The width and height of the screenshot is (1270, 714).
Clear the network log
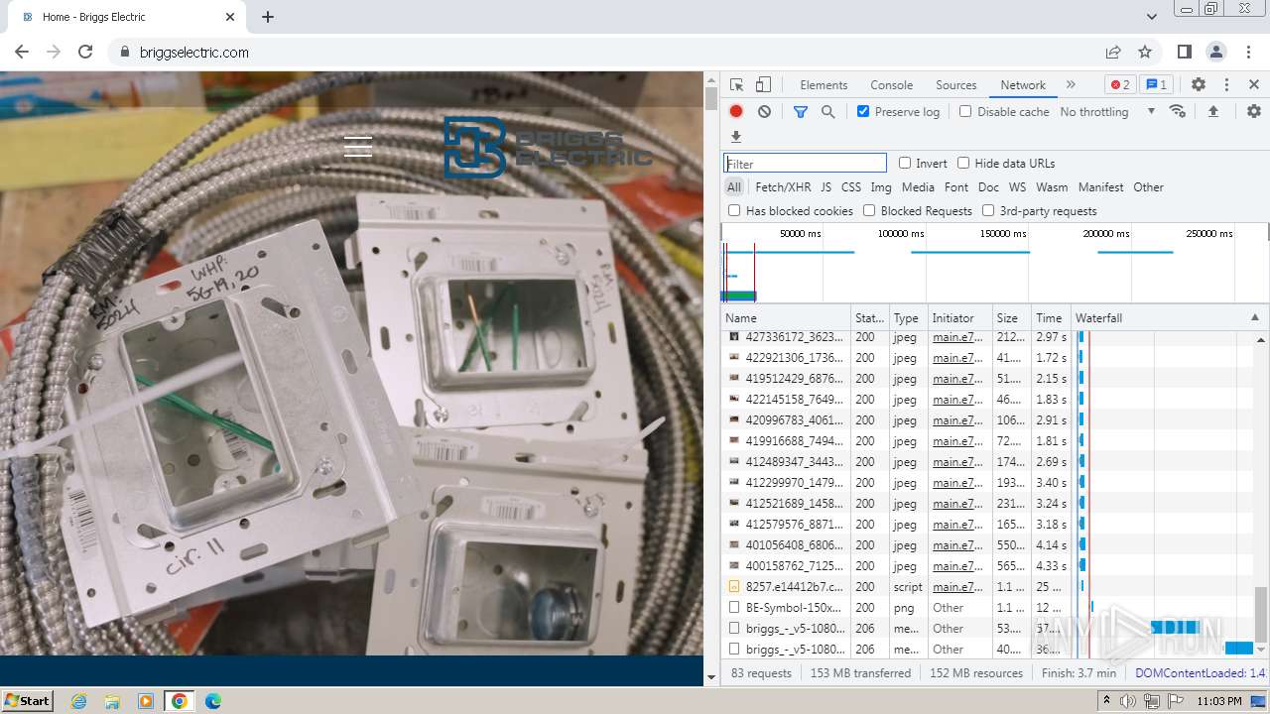coord(764,112)
